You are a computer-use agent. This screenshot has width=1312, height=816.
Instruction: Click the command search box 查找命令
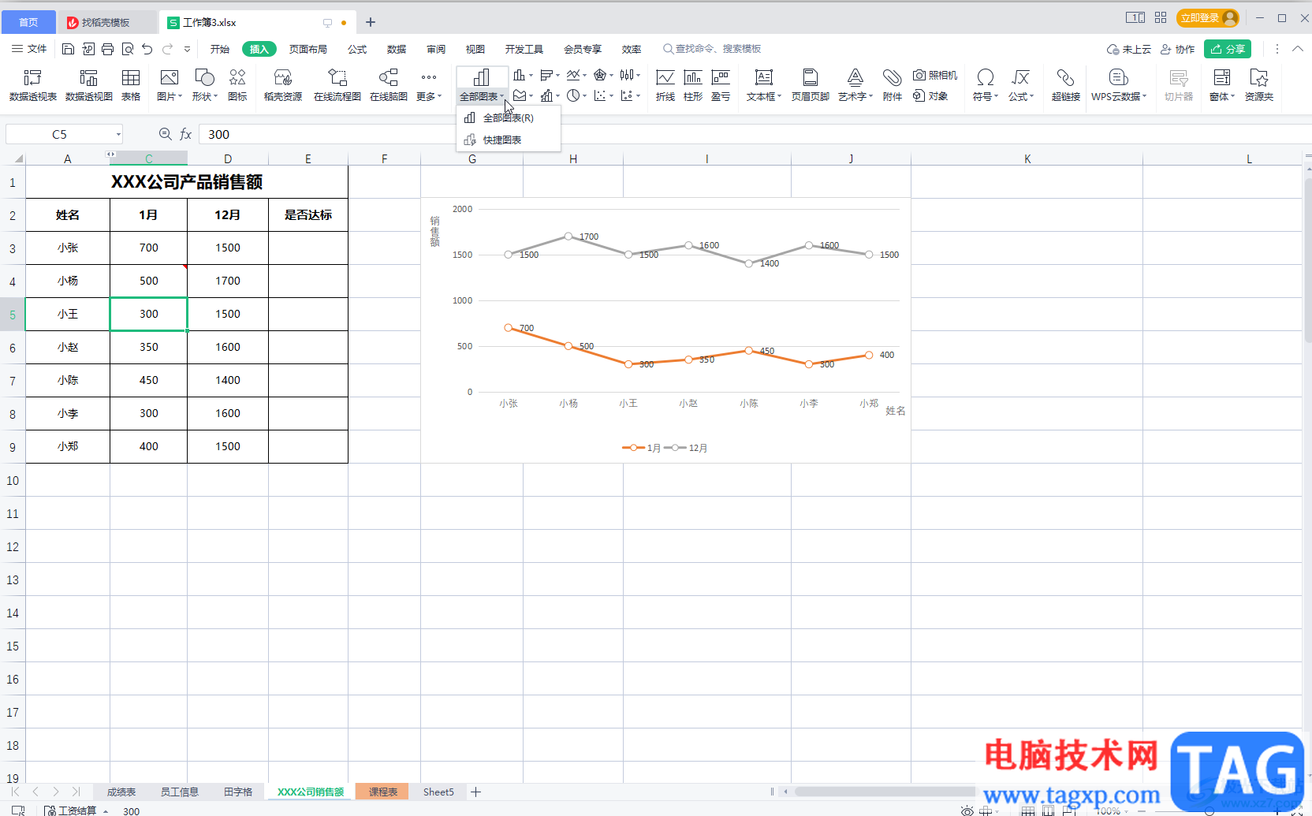coord(713,49)
